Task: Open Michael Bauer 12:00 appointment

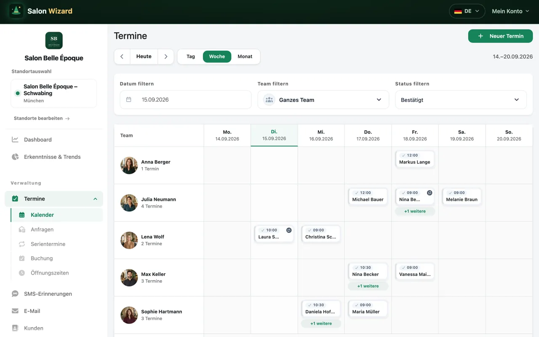Action: click(x=368, y=196)
